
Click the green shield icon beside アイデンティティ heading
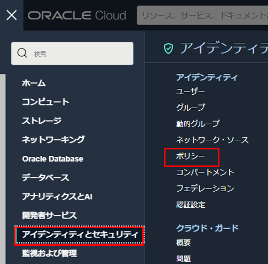tap(168, 48)
